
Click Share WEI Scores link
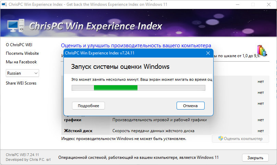point(21,83)
